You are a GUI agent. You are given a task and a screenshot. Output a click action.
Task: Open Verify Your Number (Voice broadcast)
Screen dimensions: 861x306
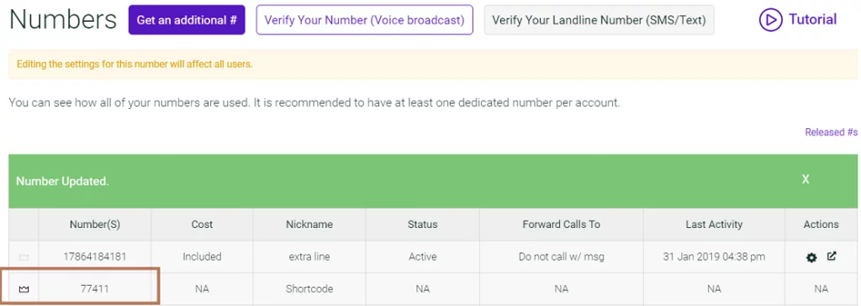365,20
